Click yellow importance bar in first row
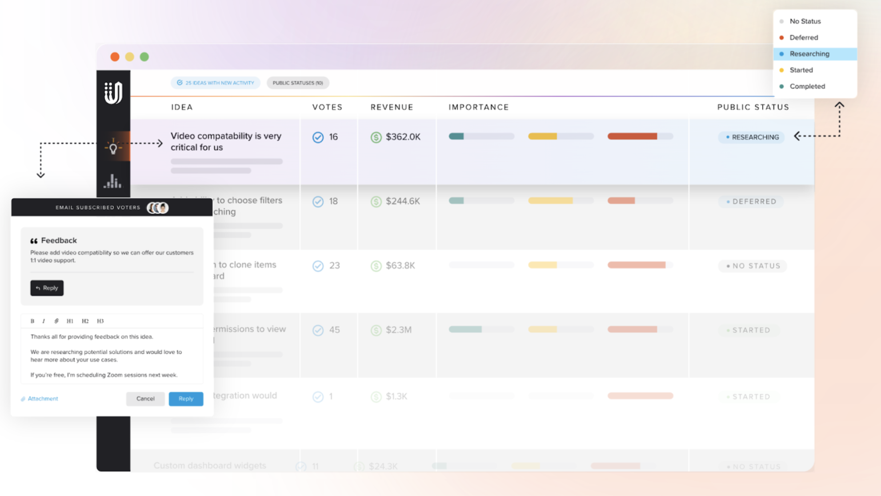 [561, 136]
